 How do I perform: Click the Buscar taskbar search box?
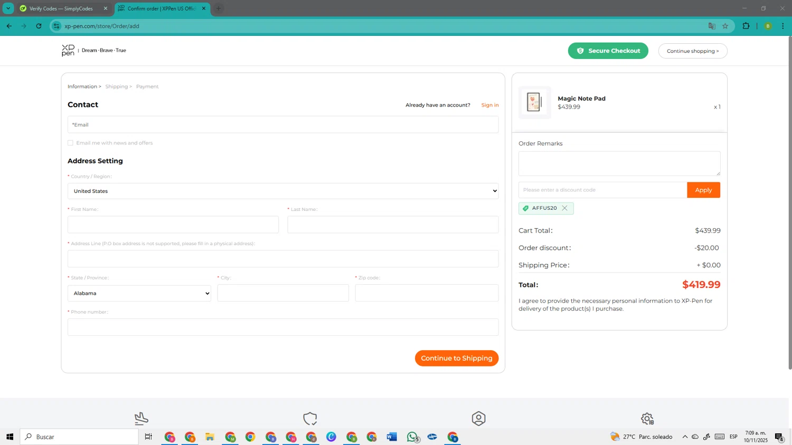(x=79, y=437)
